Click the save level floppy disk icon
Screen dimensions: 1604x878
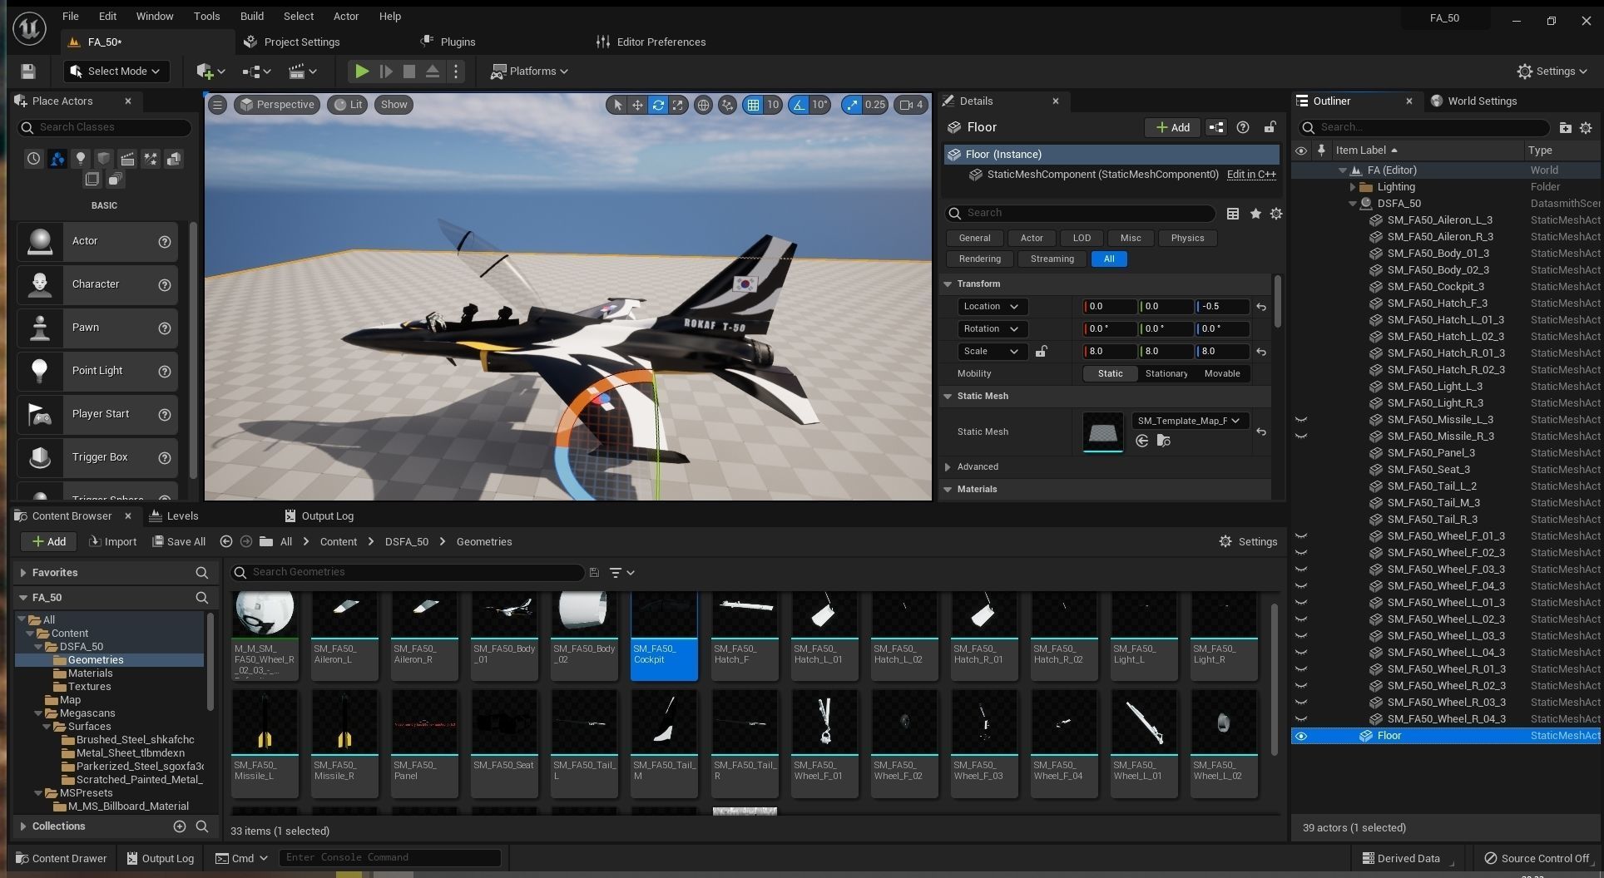point(28,72)
